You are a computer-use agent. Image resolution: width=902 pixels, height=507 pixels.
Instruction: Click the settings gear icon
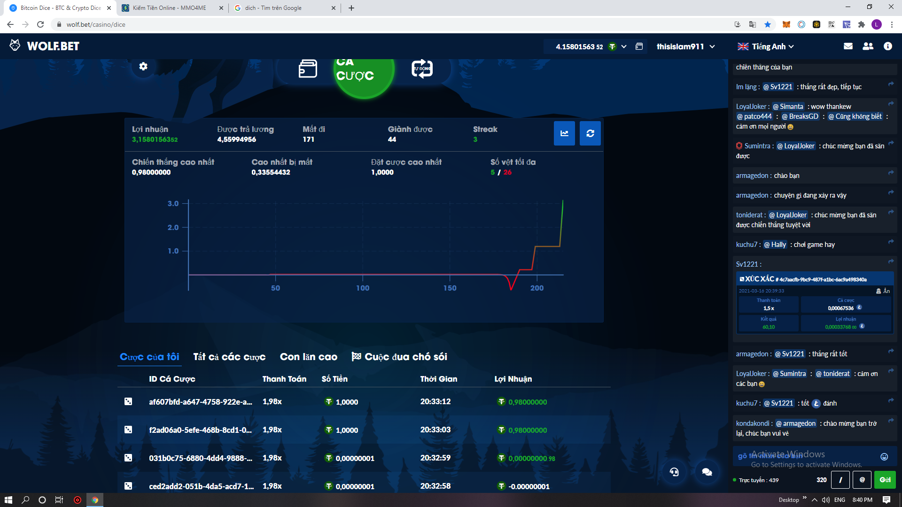143,66
